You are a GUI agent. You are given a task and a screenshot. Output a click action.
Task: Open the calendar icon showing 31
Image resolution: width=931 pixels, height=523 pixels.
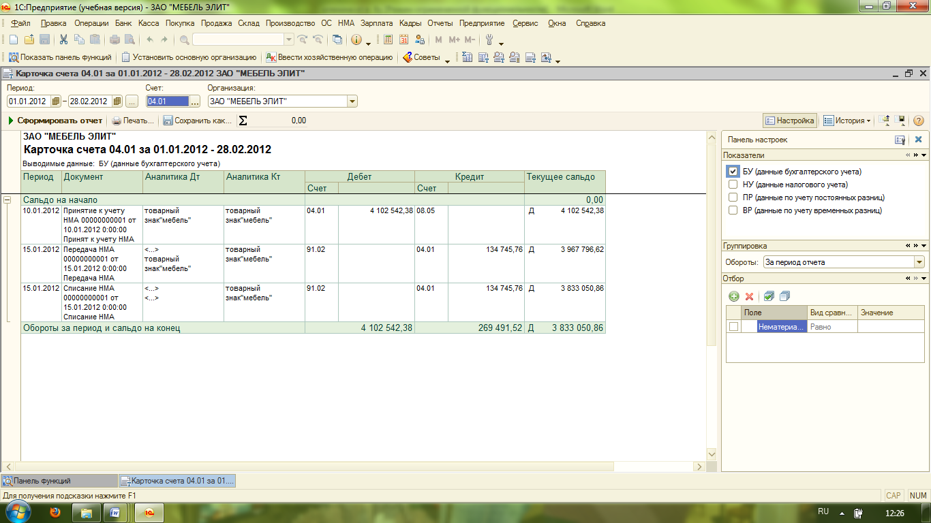[403, 39]
